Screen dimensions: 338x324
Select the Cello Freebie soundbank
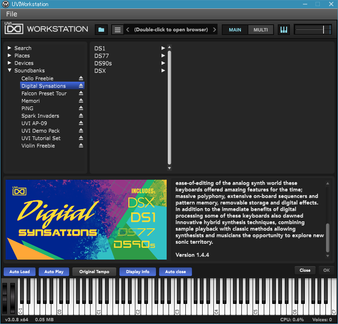37,78
